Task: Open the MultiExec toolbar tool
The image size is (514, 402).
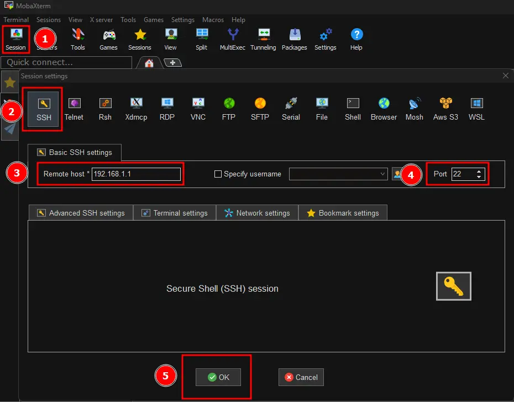Action: 233,39
